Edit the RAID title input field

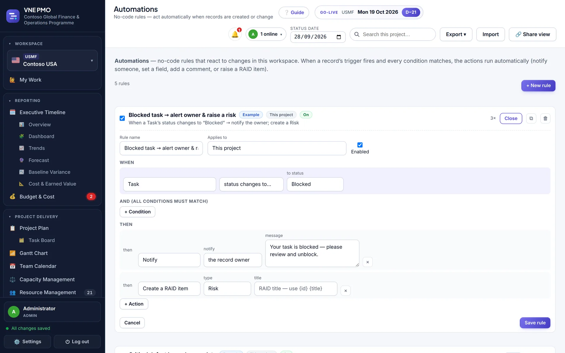[295, 289]
